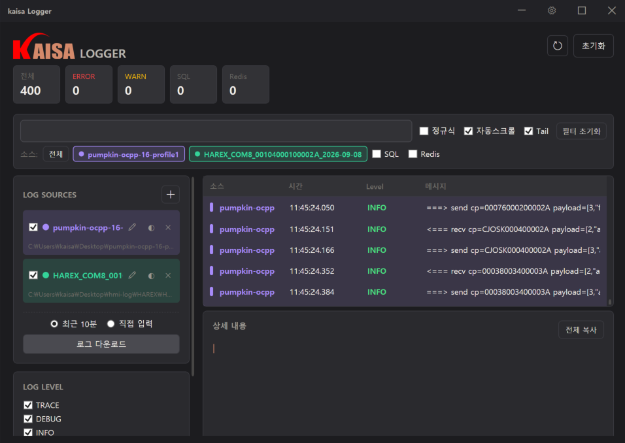Select the log row at 11:45:24.352
This screenshot has height=443, width=625.
(405, 271)
